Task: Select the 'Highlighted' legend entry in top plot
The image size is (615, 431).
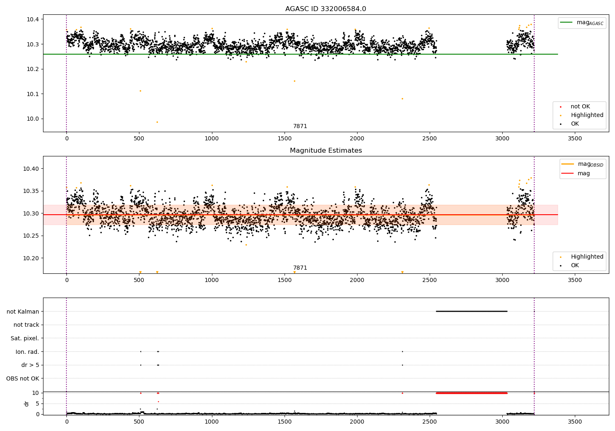Action: [587, 115]
